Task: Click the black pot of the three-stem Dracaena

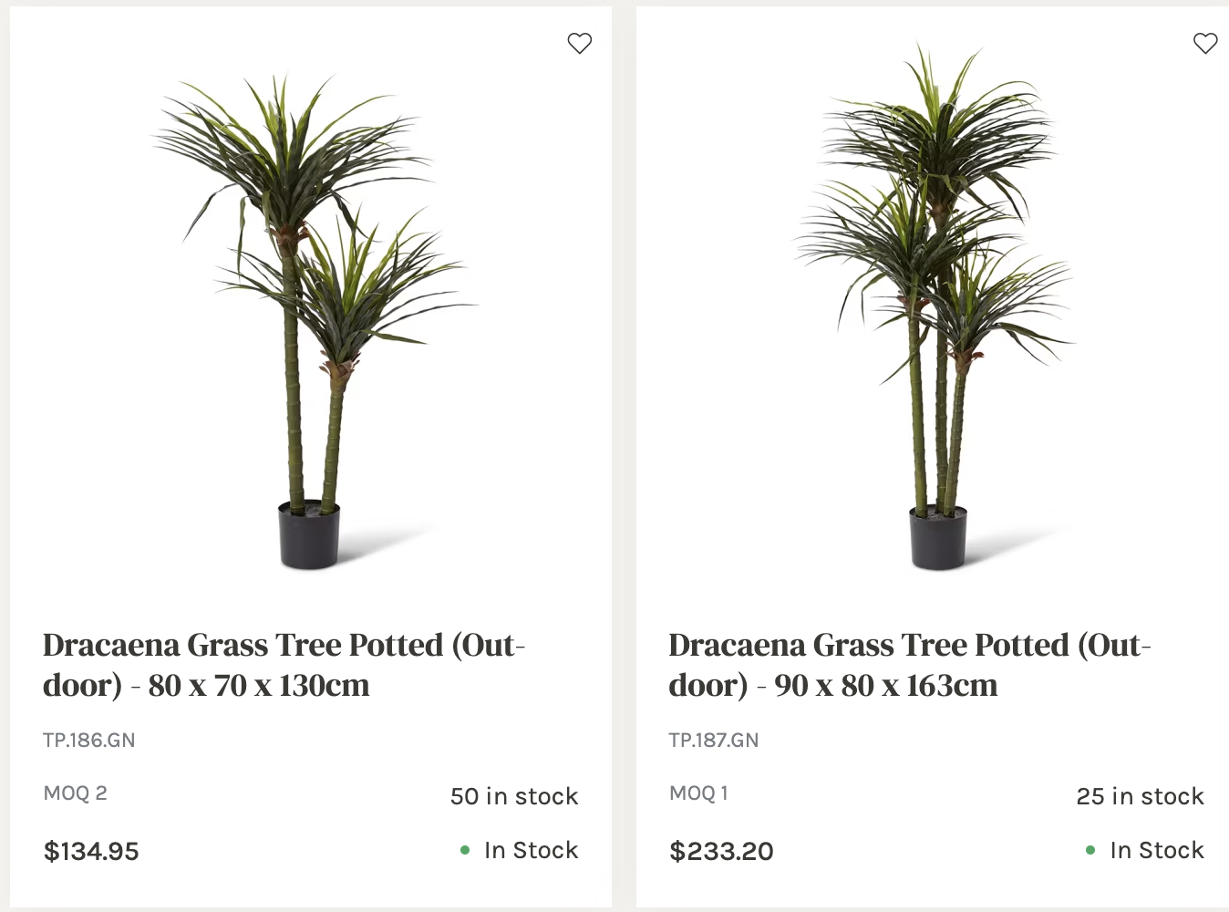Action: pyautogui.click(x=938, y=538)
